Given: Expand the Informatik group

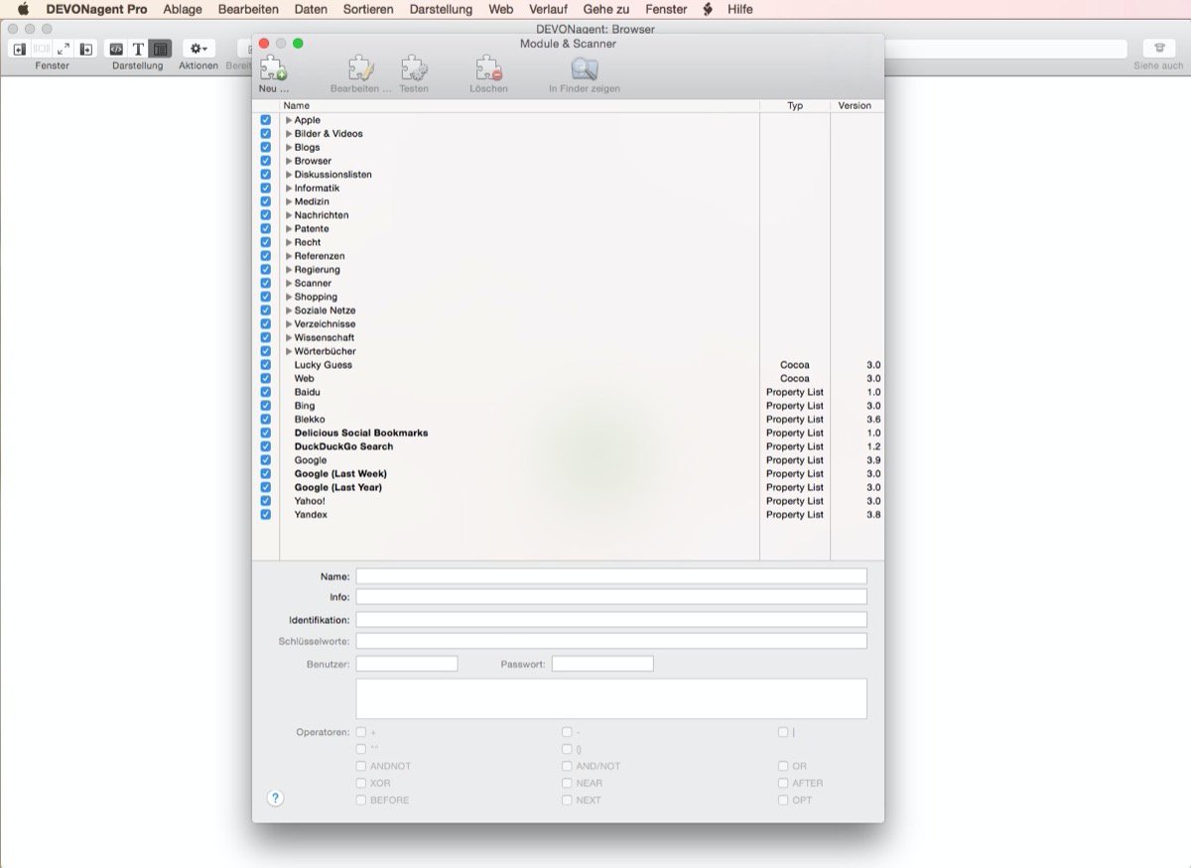Looking at the screenshot, I should pyautogui.click(x=289, y=188).
